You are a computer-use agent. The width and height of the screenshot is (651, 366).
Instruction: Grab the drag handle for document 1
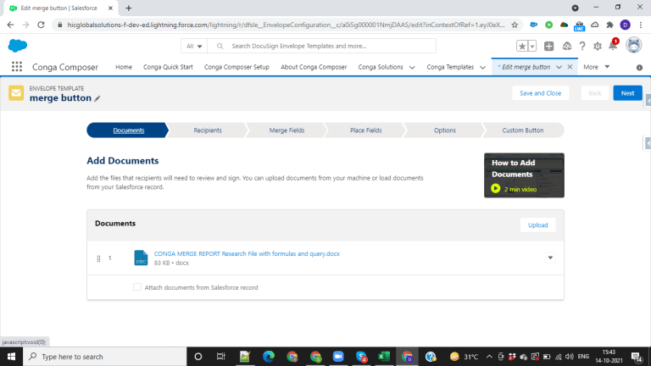coord(98,258)
